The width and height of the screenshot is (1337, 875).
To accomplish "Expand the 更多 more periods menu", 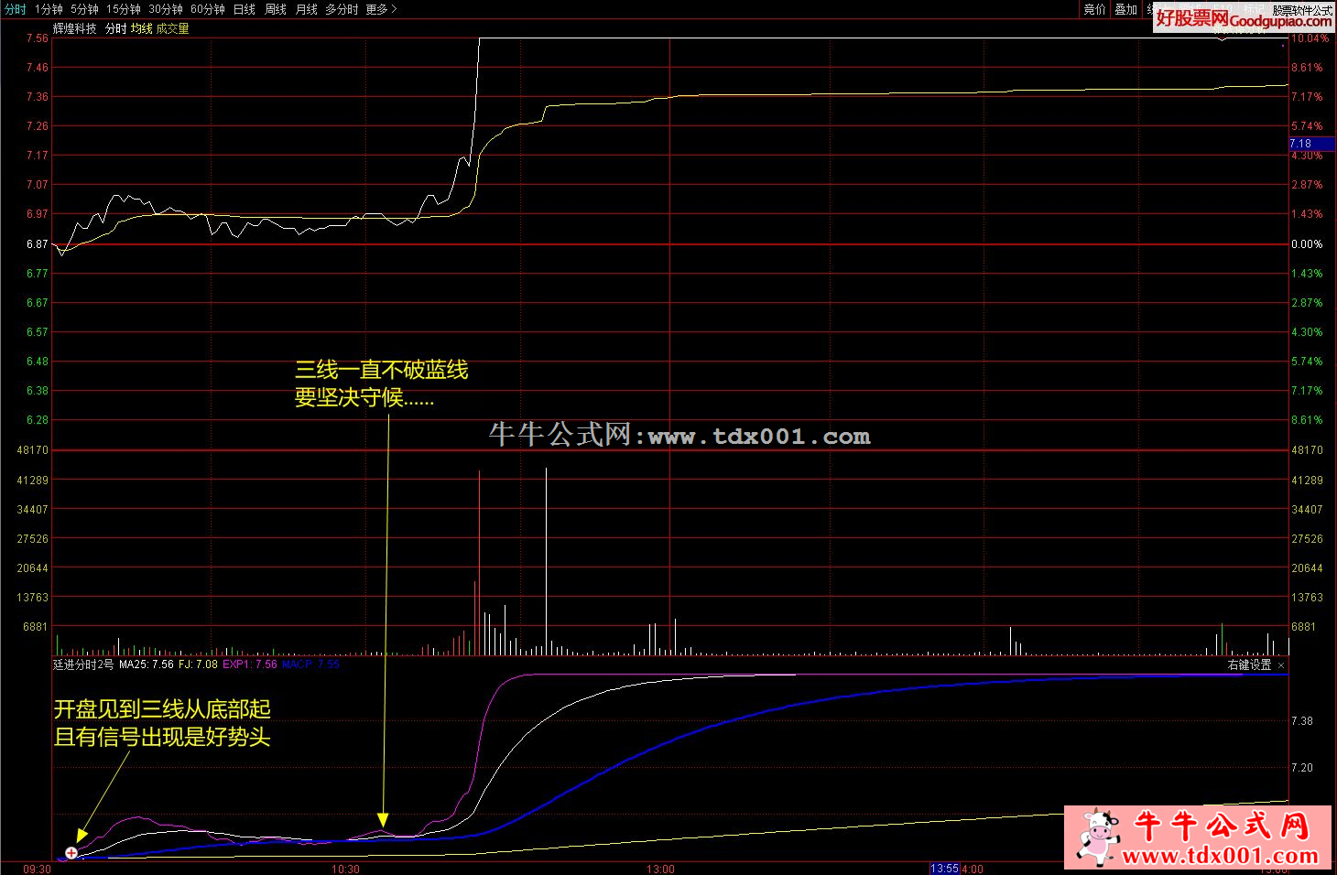I will [381, 9].
